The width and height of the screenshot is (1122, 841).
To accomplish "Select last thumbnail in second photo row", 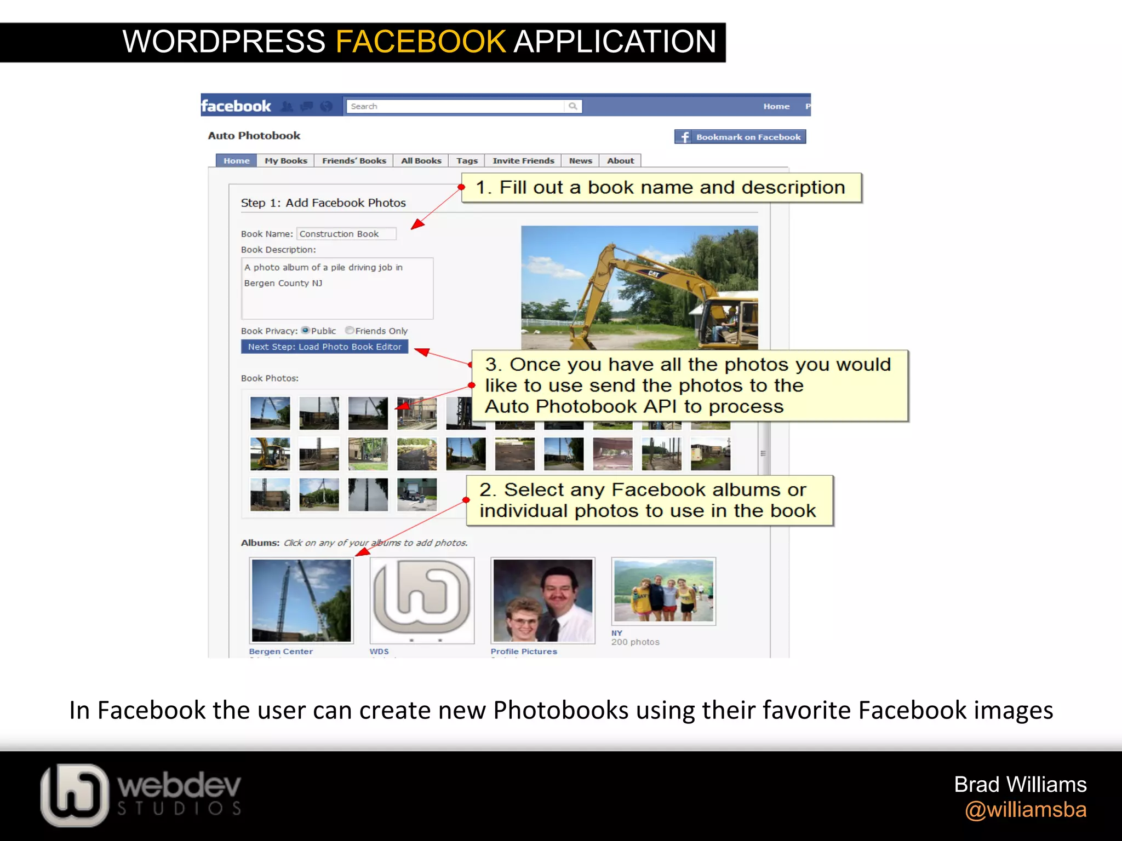I will [711, 454].
